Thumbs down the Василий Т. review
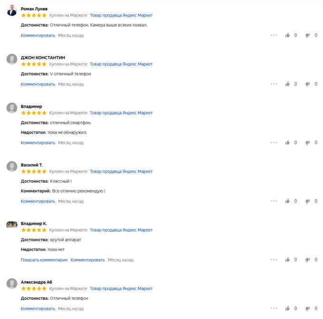Screen dimensions: 323x319 click(x=308, y=201)
